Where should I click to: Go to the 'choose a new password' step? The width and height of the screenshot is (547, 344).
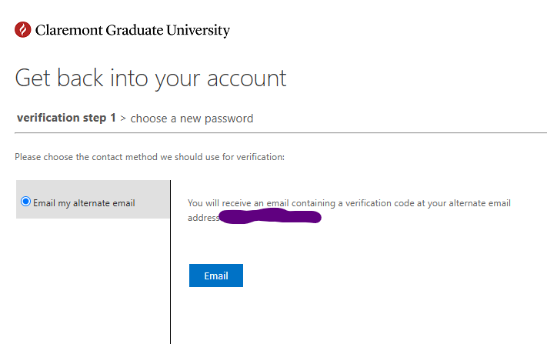coord(192,119)
